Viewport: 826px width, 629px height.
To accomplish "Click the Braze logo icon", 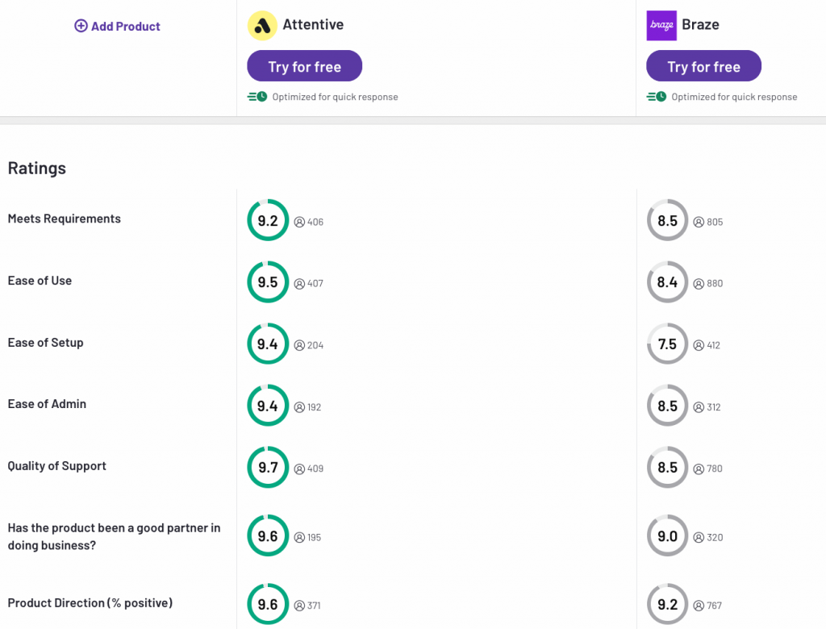I will [661, 26].
